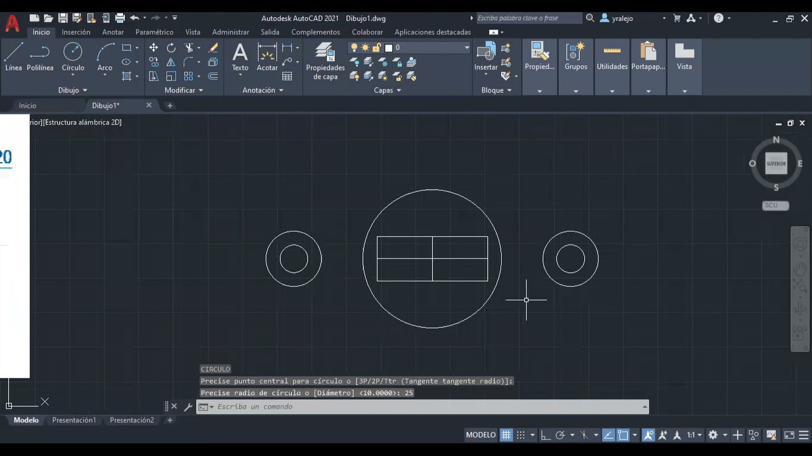Click the Trim (scissors) tool icon
The width and height of the screenshot is (812, 456).
pyautogui.click(x=188, y=47)
